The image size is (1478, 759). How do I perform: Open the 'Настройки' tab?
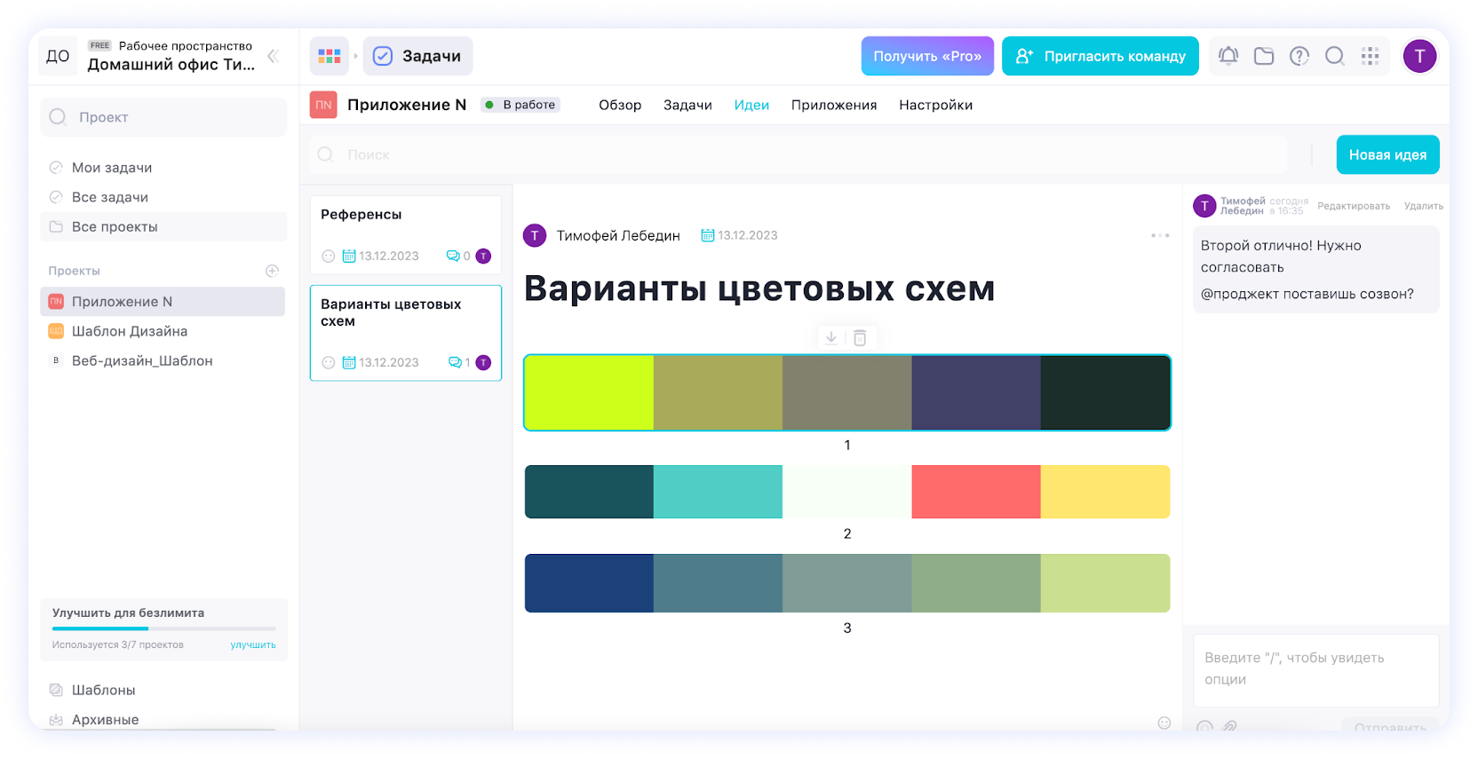(935, 105)
